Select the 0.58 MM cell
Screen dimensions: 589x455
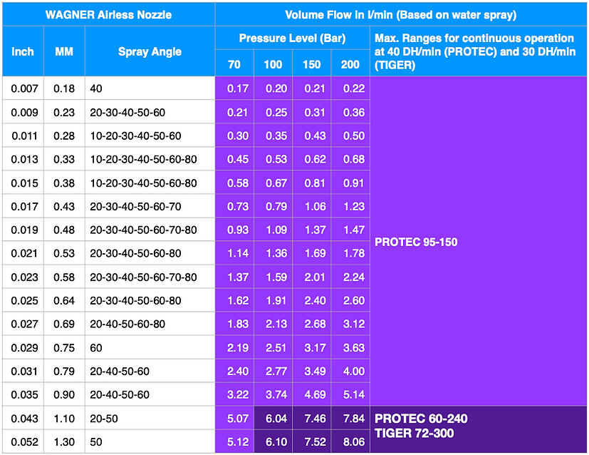64,277
